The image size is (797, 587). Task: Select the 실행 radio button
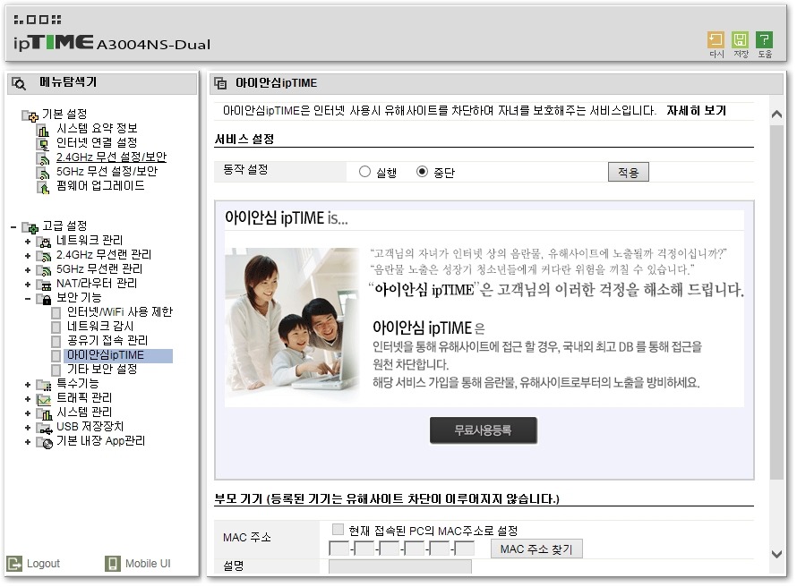(x=364, y=172)
